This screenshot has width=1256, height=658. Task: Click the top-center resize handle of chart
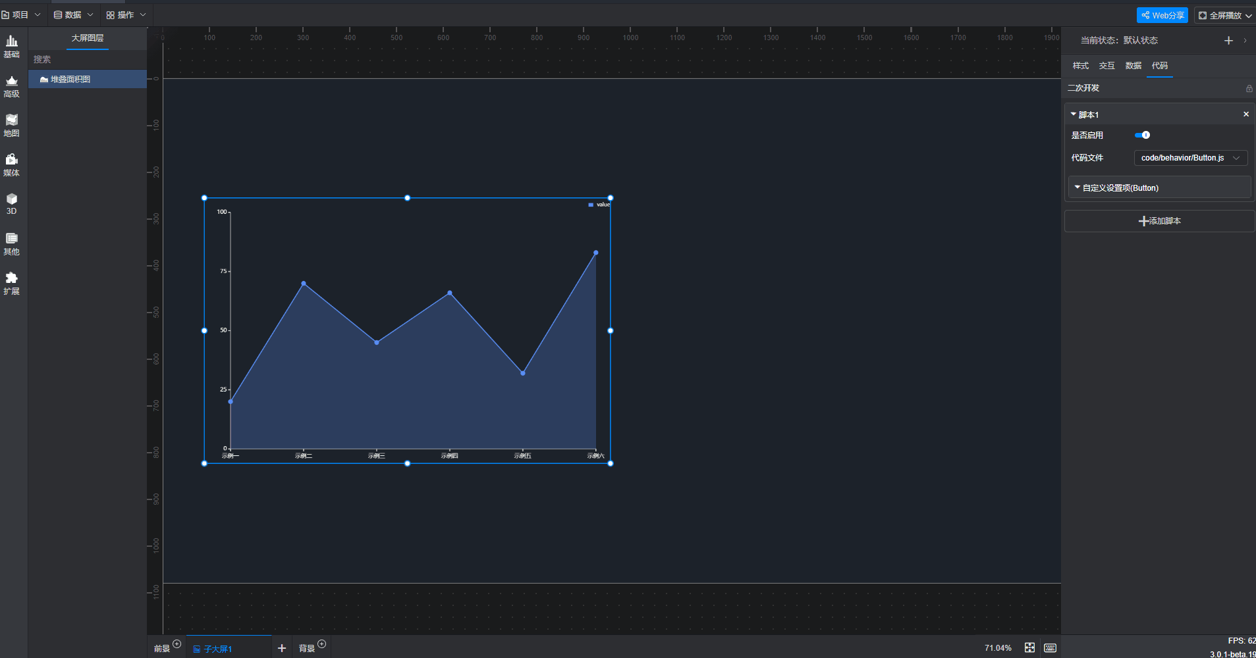click(x=407, y=198)
